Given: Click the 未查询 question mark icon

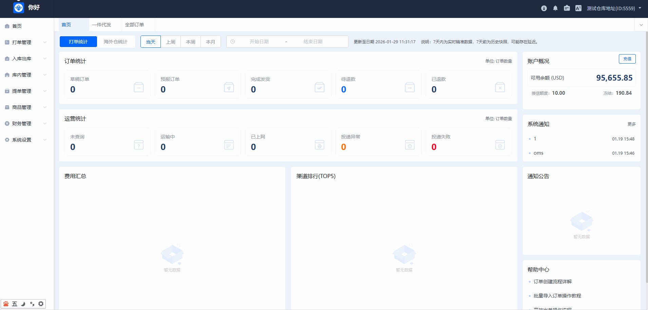Looking at the screenshot, I should [x=139, y=145].
